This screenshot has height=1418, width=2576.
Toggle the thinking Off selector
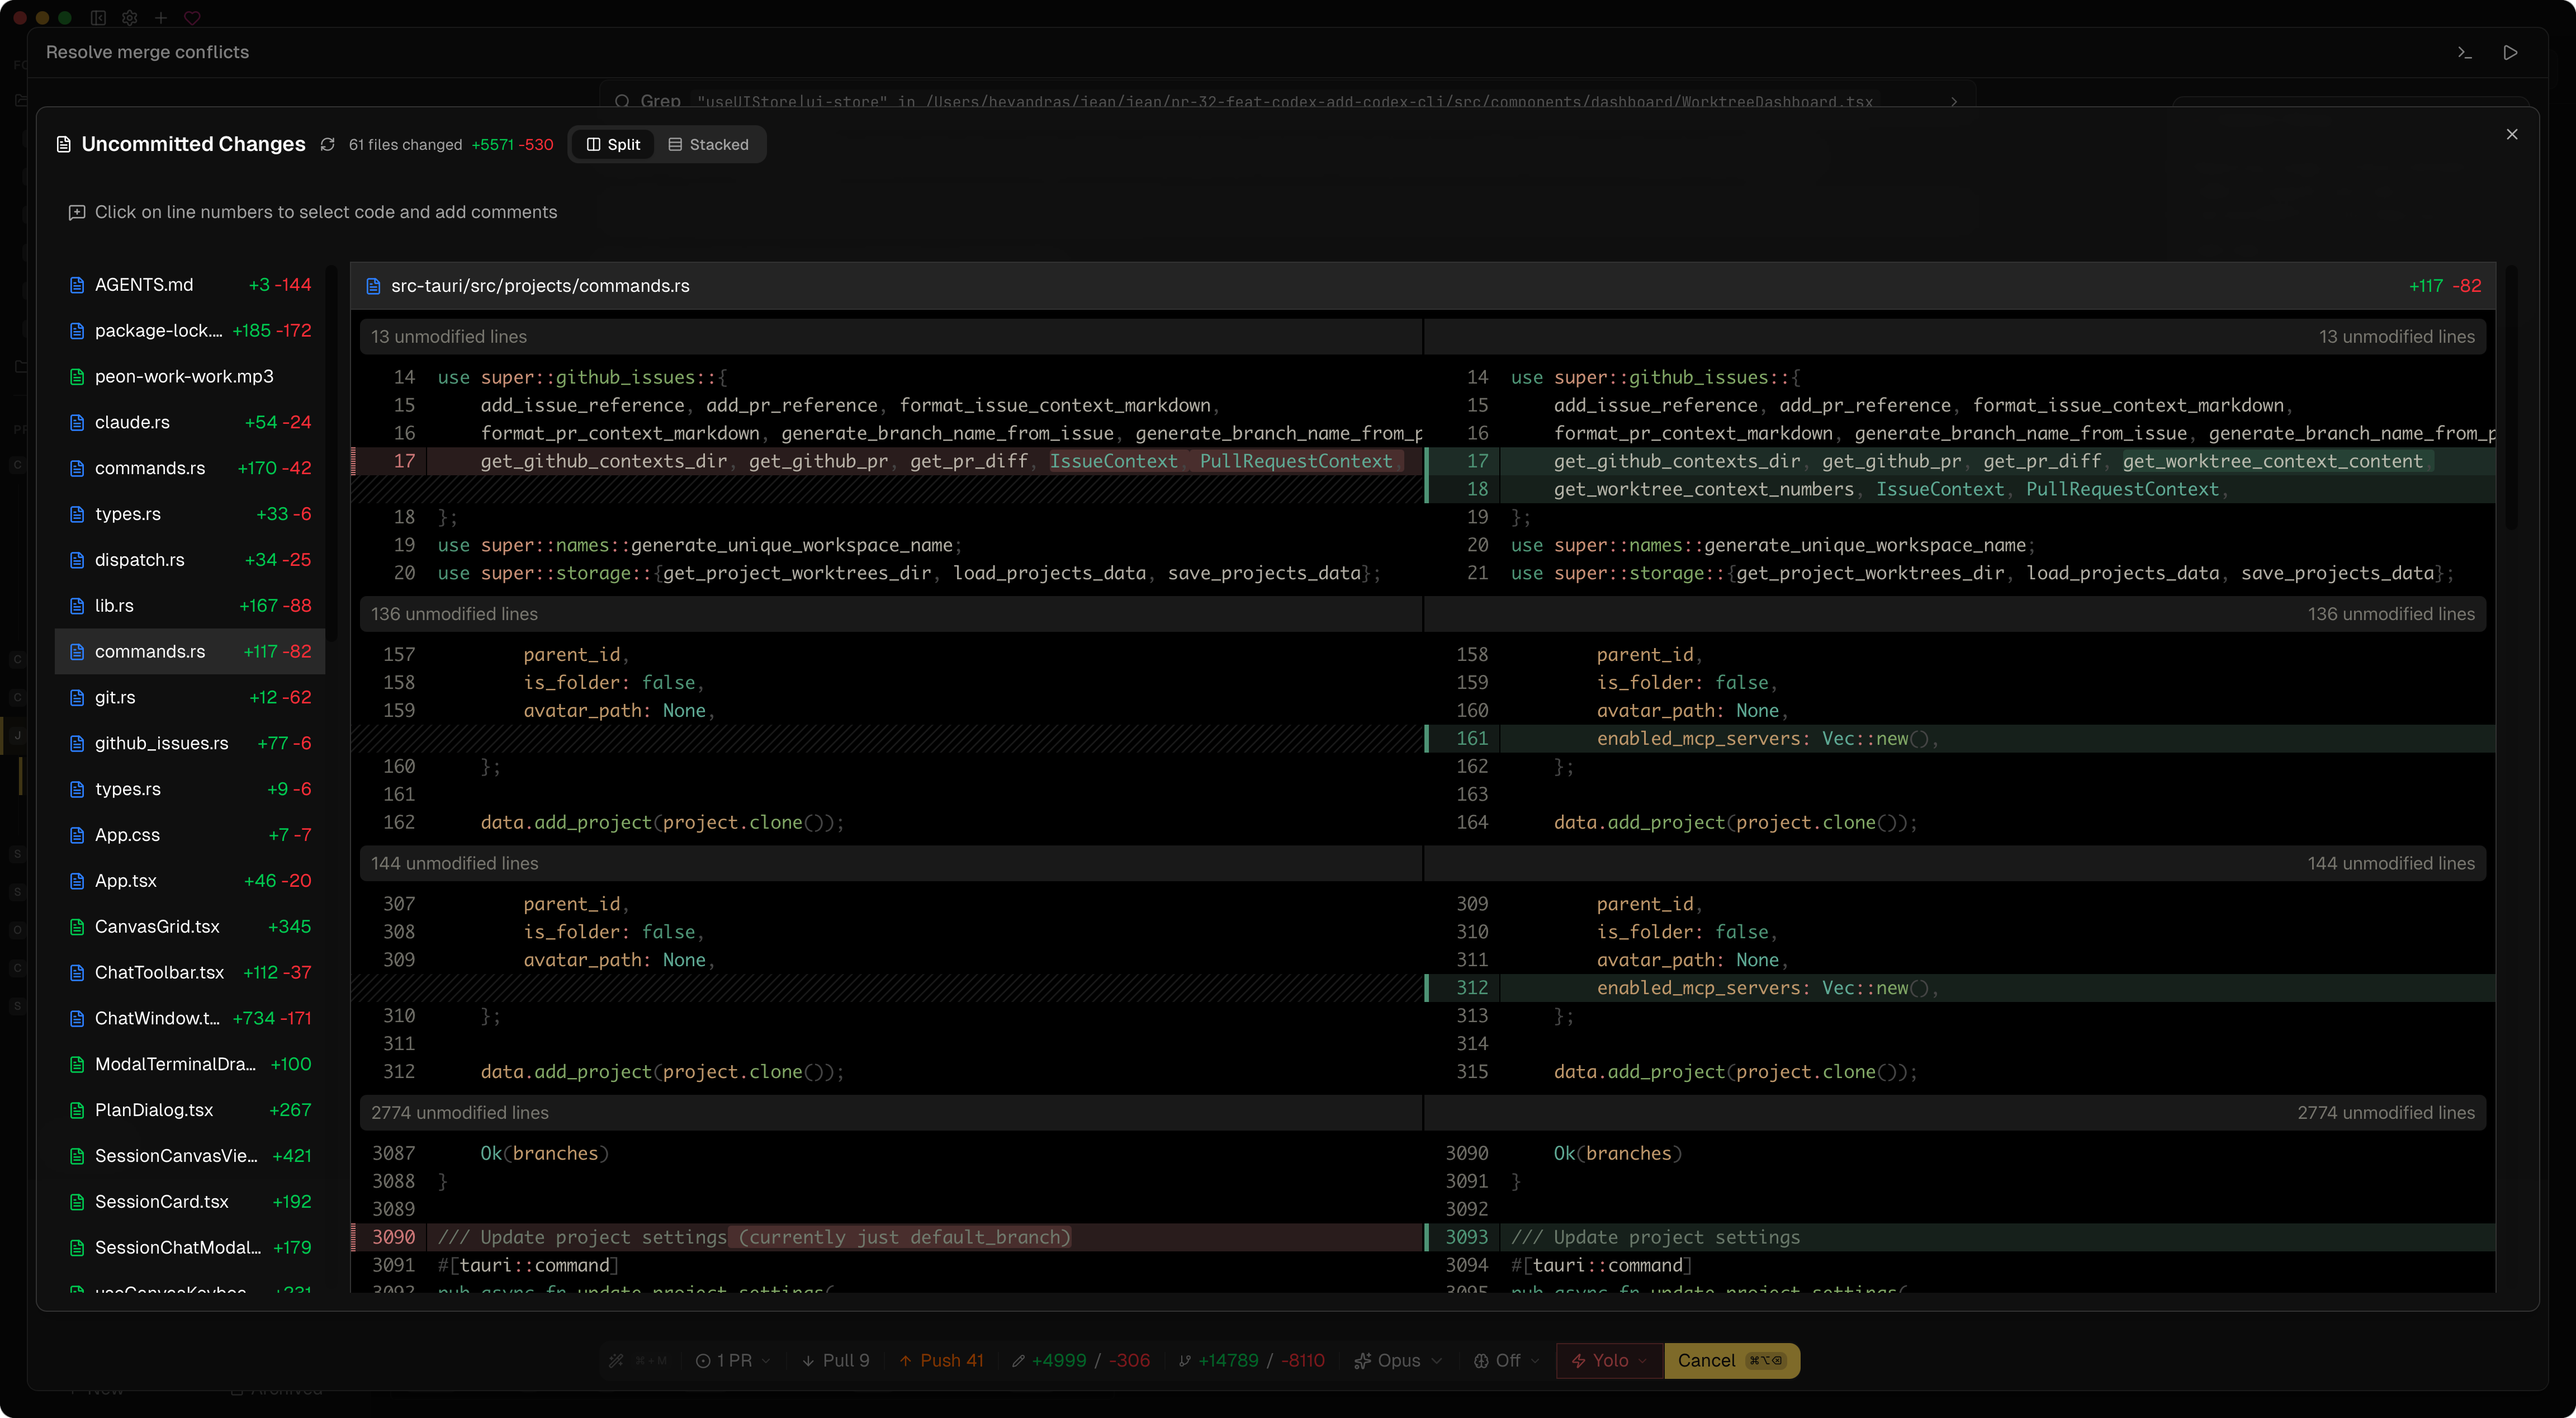(x=1506, y=1361)
